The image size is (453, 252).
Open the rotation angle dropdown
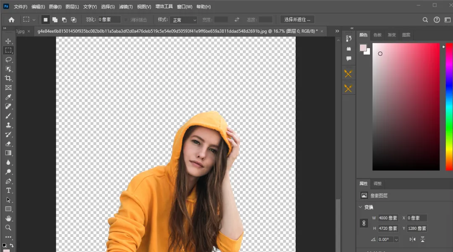pyautogui.click(x=396, y=239)
